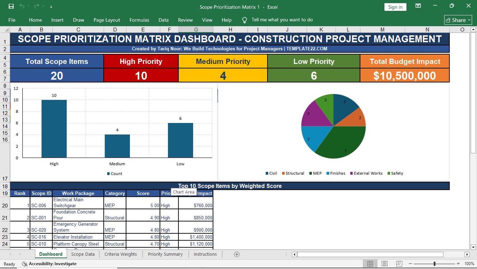Click the Share button
The width and height of the screenshot is (477, 269).
pyautogui.click(x=458, y=20)
